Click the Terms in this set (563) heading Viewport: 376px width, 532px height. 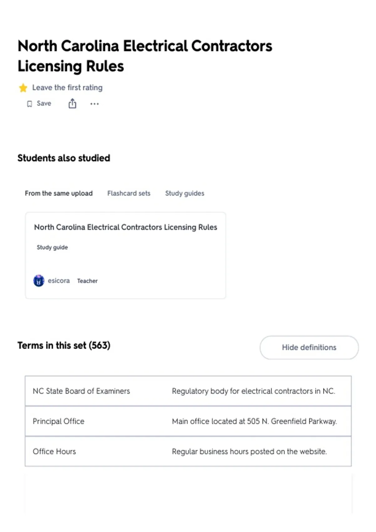tap(64, 345)
